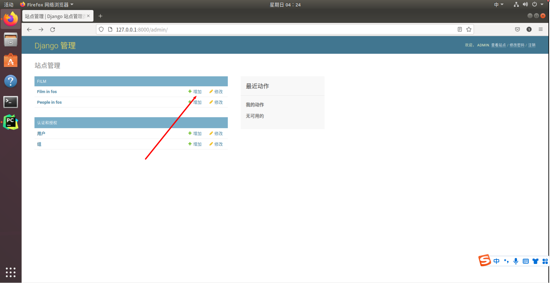550x283 pixels.
Task: Click 增加 for Film in fos
Action: pyautogui.click(x=195, y=92)
